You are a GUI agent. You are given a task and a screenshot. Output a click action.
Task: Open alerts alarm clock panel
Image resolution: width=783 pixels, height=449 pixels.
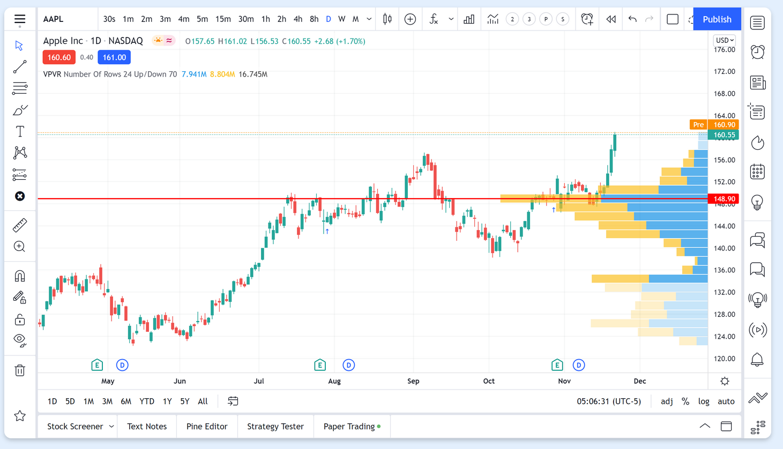(x=757, y=52)
